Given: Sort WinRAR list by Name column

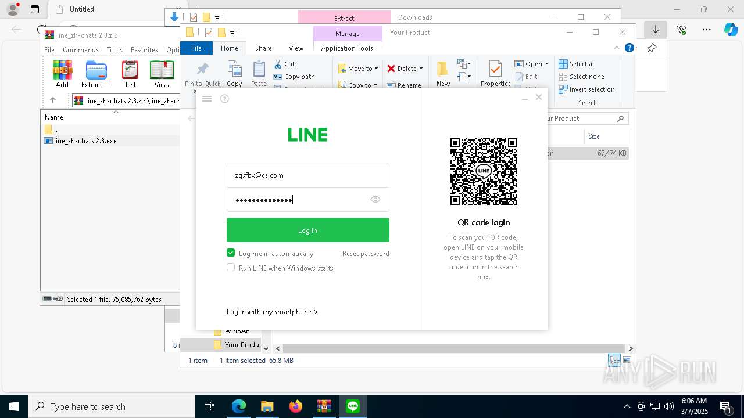Looking at the screenshot, I should (54, 117).
